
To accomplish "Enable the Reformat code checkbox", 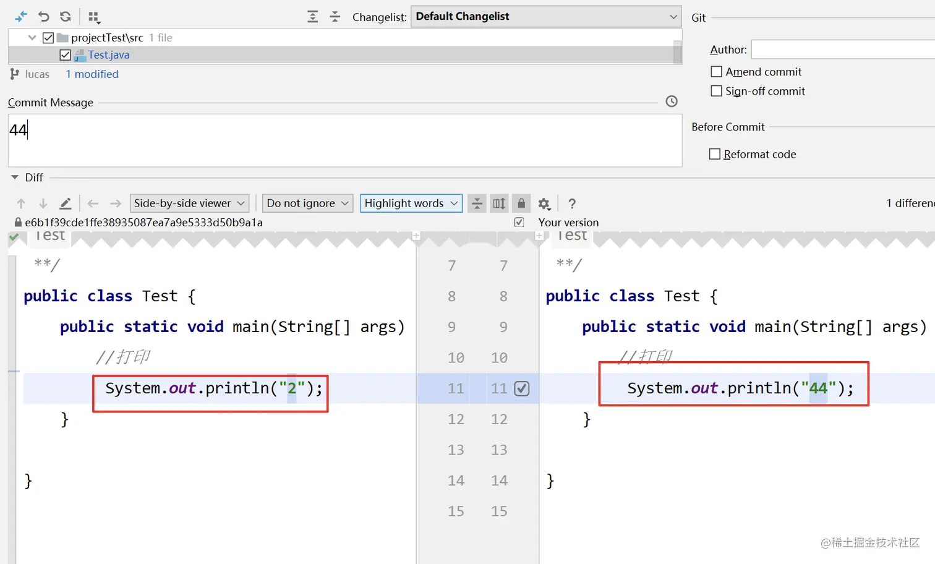I will [x=715, y=154].
